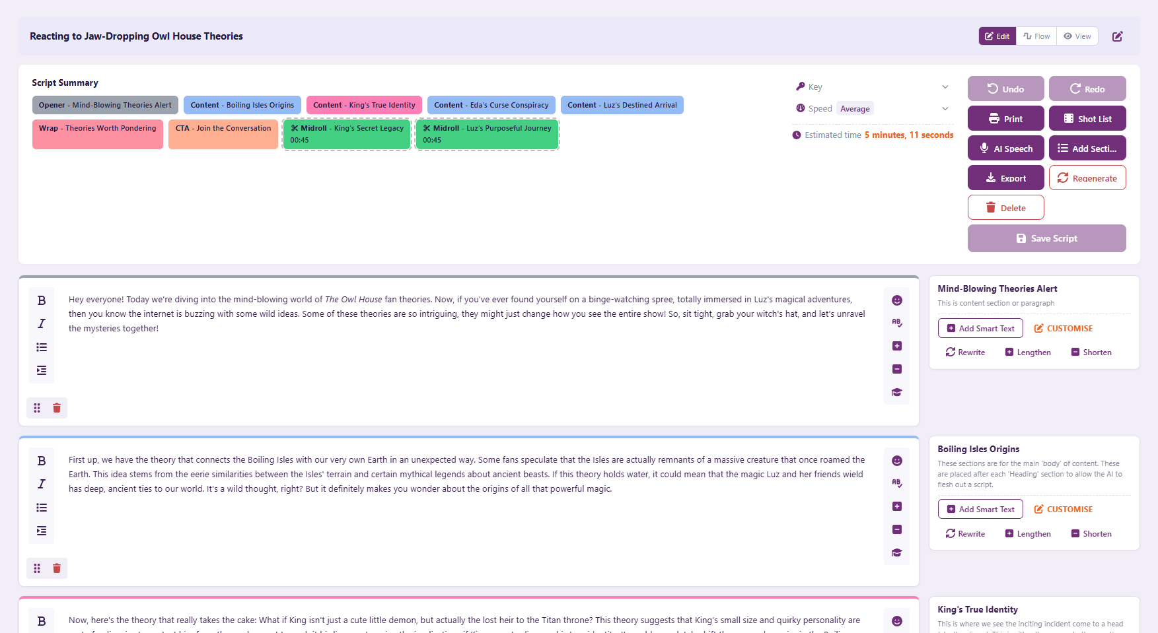Click the edit title pencil icon top right
Screen dimensions: 1158x633
pos(1117,36)
